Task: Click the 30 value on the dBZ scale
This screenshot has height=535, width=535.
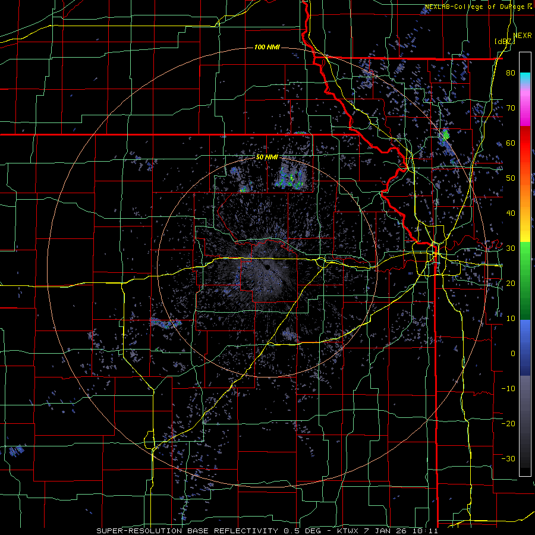Action: pos(511,248)
